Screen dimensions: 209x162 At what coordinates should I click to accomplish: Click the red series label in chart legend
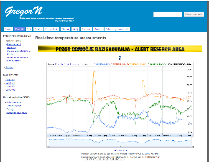(x=120, y=64)
